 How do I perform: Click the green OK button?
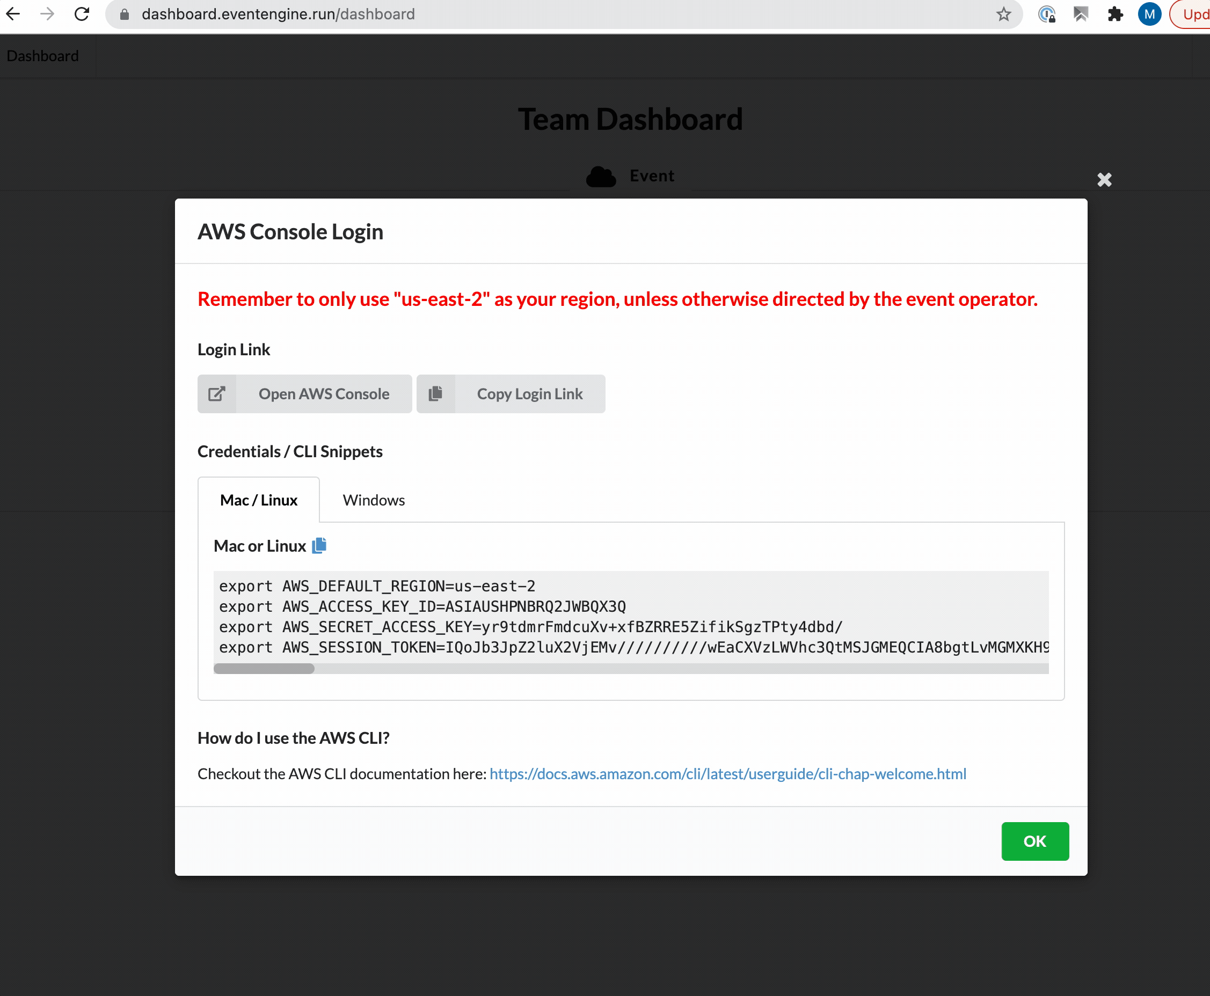pyautogui.click(x=1035, y=841)
